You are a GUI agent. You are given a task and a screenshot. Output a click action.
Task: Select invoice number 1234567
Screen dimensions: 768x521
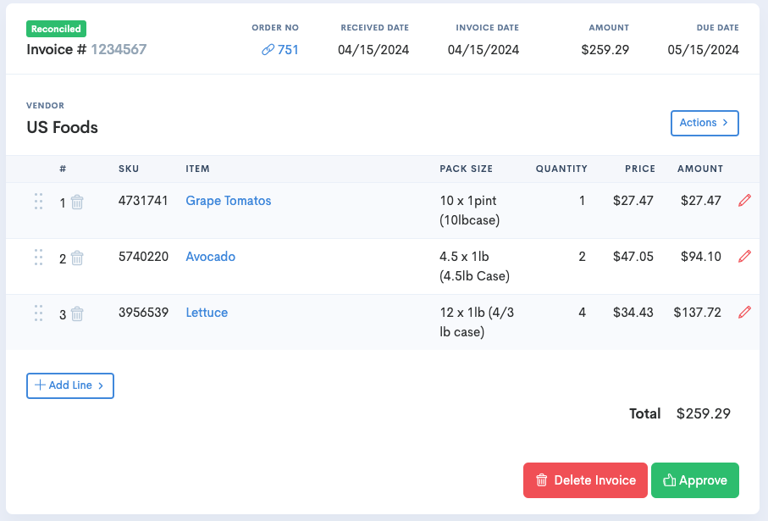click(119, 49)
